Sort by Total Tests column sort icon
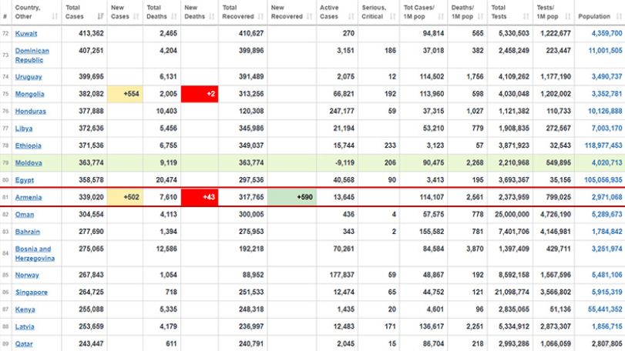 tap(526, 16)
